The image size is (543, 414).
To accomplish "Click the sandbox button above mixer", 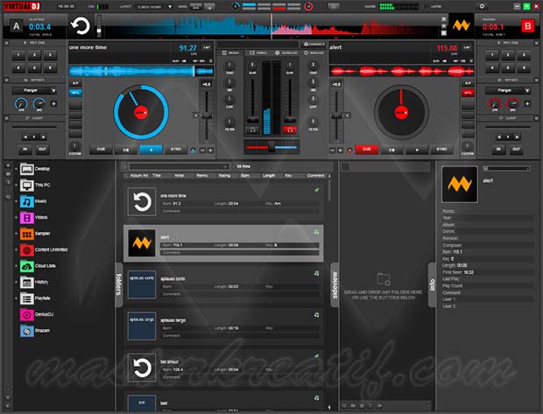I will [314, 45].
